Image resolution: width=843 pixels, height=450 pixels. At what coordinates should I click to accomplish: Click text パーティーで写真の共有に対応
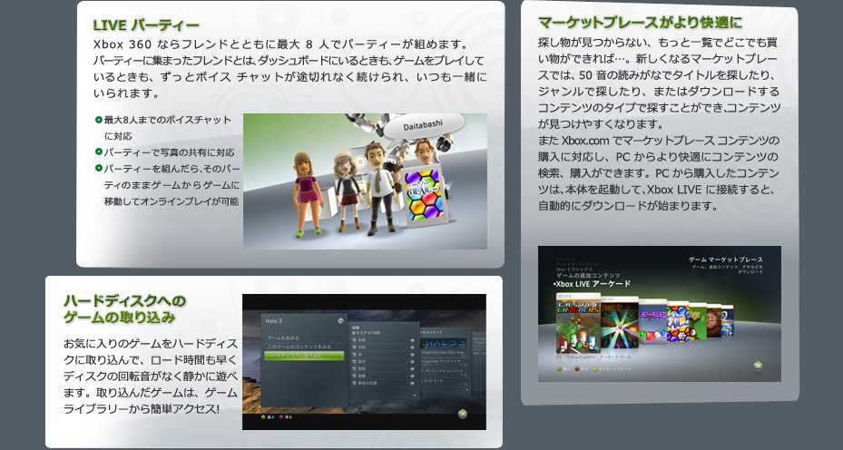(169, 152)
